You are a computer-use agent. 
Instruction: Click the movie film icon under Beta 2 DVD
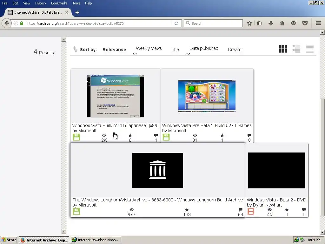click(x=251, y=211)
